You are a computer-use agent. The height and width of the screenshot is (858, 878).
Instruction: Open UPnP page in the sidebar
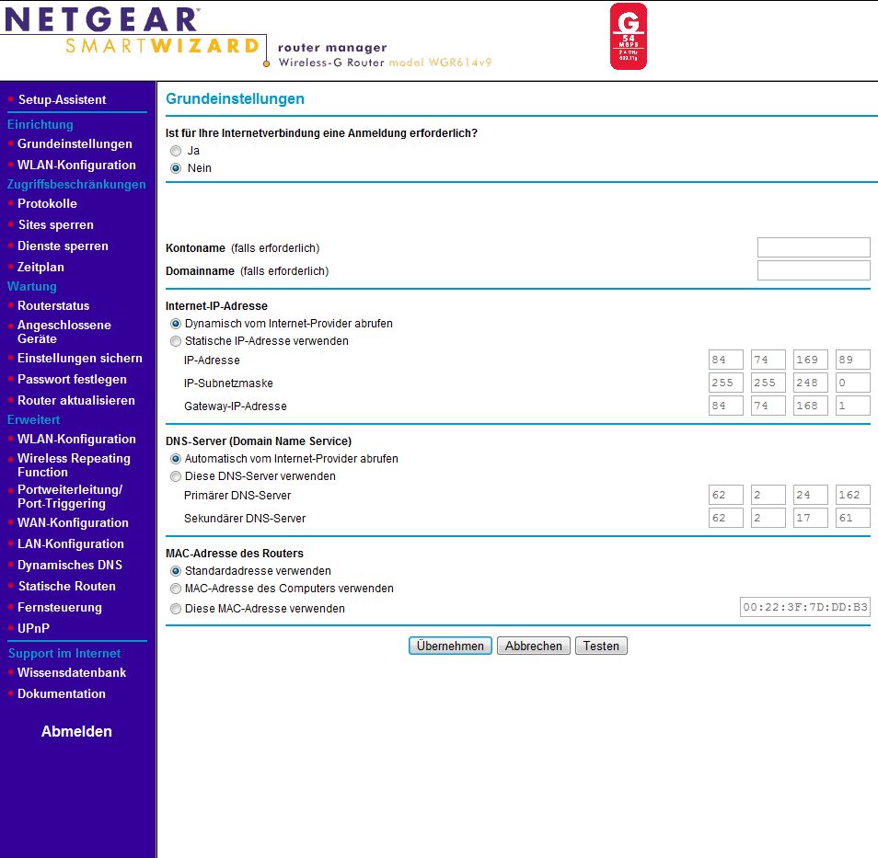coord(33,628)
